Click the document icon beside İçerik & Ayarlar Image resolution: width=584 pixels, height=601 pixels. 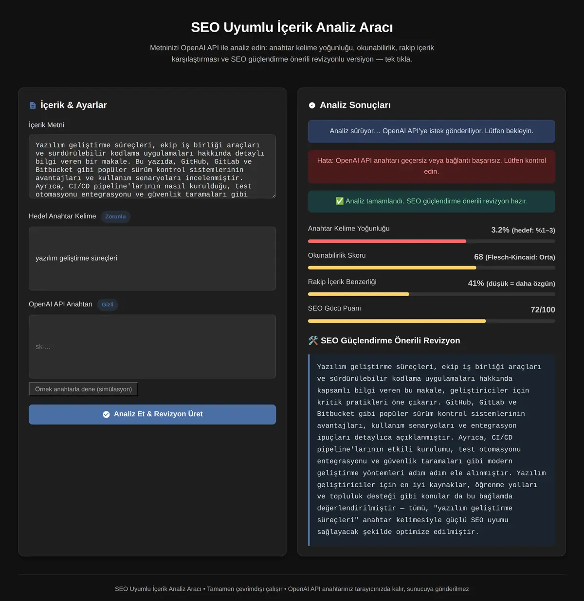pyautogui.click(x=33, y=106)
